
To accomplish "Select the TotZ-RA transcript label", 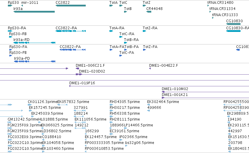I will tap(150, 28).
